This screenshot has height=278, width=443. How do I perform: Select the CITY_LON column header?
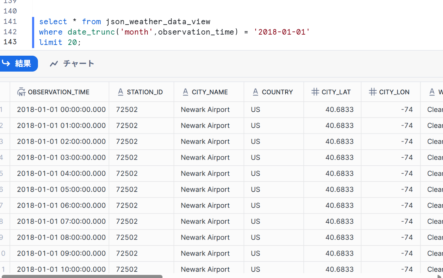click(391, 92)
